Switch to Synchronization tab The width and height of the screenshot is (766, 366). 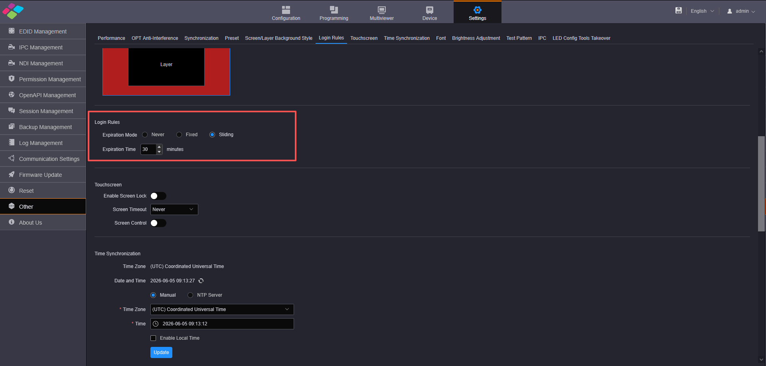(x=201, y=38)
